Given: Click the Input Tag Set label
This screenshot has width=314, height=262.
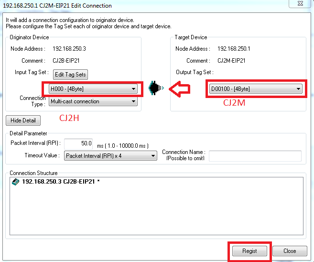Looking at the screenshot, I should (x=32, y=72).
